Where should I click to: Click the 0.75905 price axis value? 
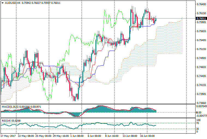tap(201, 22)
